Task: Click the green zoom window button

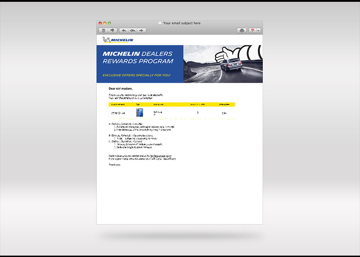Action: 109,23
